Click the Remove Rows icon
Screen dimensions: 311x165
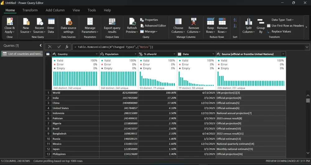(222, 21)
